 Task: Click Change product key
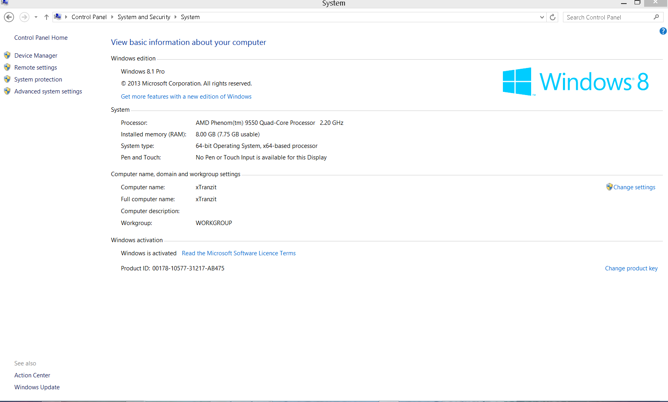click(x=631, y=268)
